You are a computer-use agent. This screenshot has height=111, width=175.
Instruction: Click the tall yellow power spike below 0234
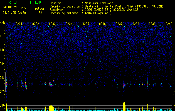(69, 106)
